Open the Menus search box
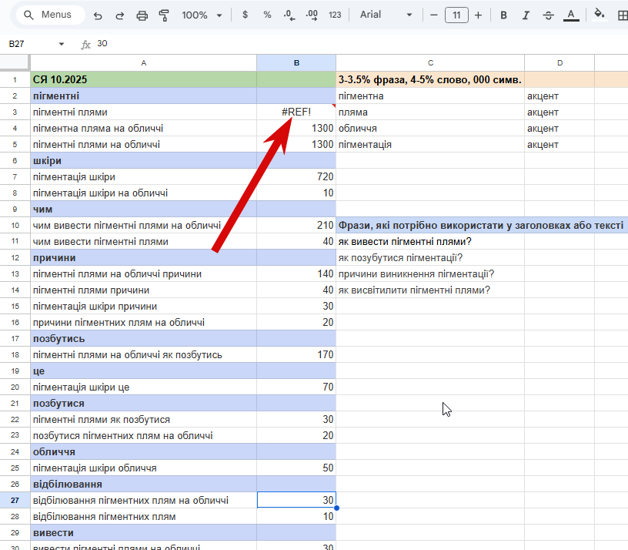Viewport: 628px width, 550px height. tap(48, 15)
